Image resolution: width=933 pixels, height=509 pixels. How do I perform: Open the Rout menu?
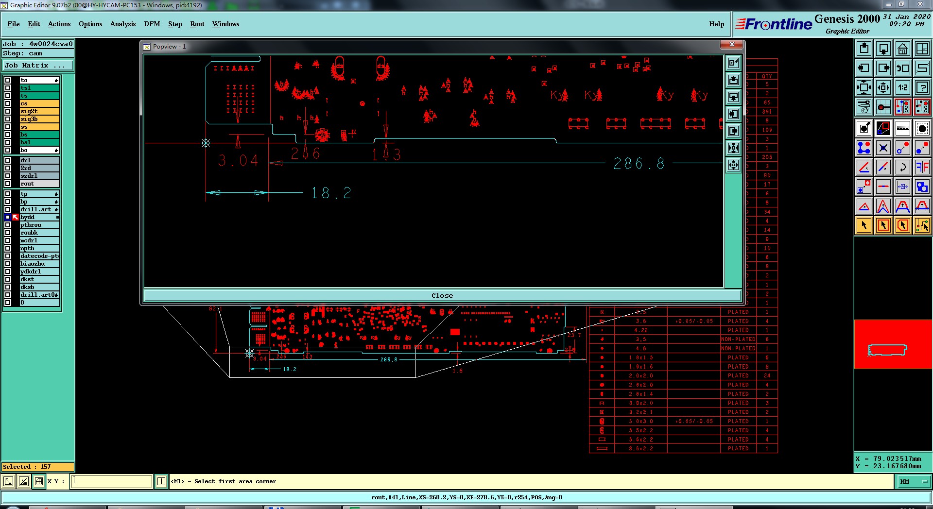(x=197, y=24)
